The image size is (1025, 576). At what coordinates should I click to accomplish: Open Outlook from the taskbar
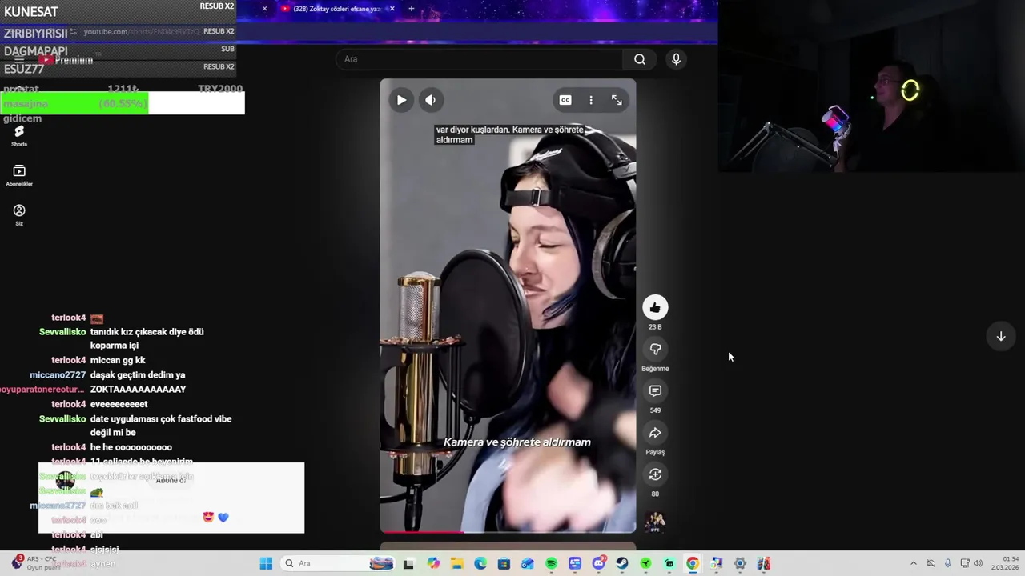[527, 563]
